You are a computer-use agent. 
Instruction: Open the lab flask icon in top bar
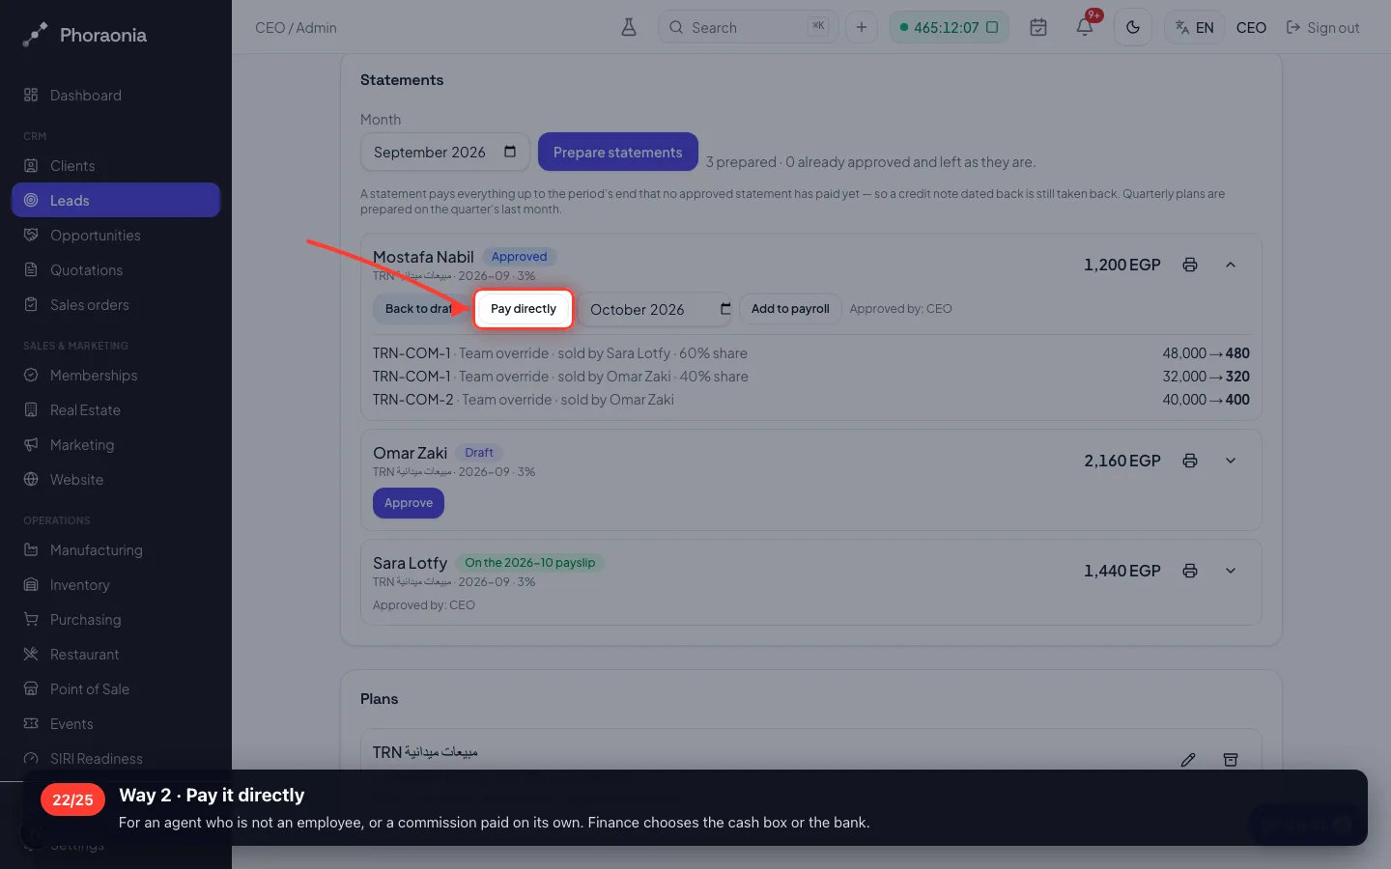click(x=629, y=27)
